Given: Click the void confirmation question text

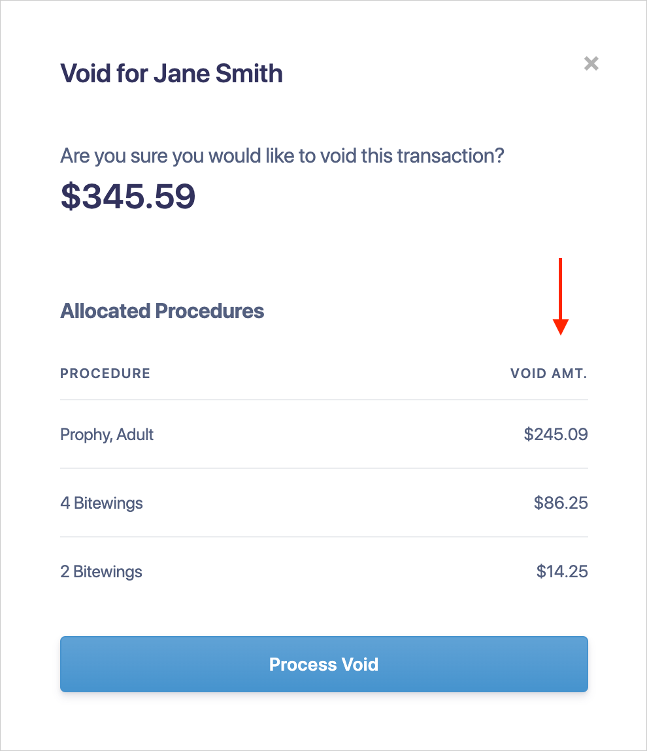Looking at the screenshot, I should tap(282, 155).
